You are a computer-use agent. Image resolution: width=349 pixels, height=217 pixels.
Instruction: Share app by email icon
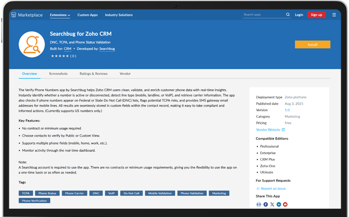pyautogui.click(x=286, y=204)
